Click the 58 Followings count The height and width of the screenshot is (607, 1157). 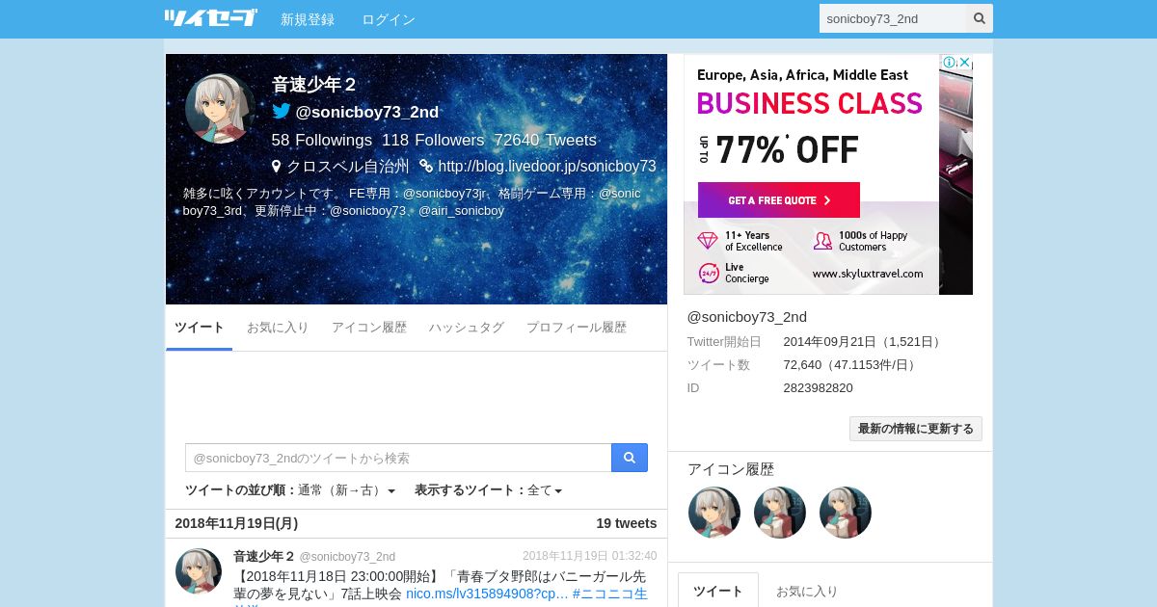coord(321,140)
